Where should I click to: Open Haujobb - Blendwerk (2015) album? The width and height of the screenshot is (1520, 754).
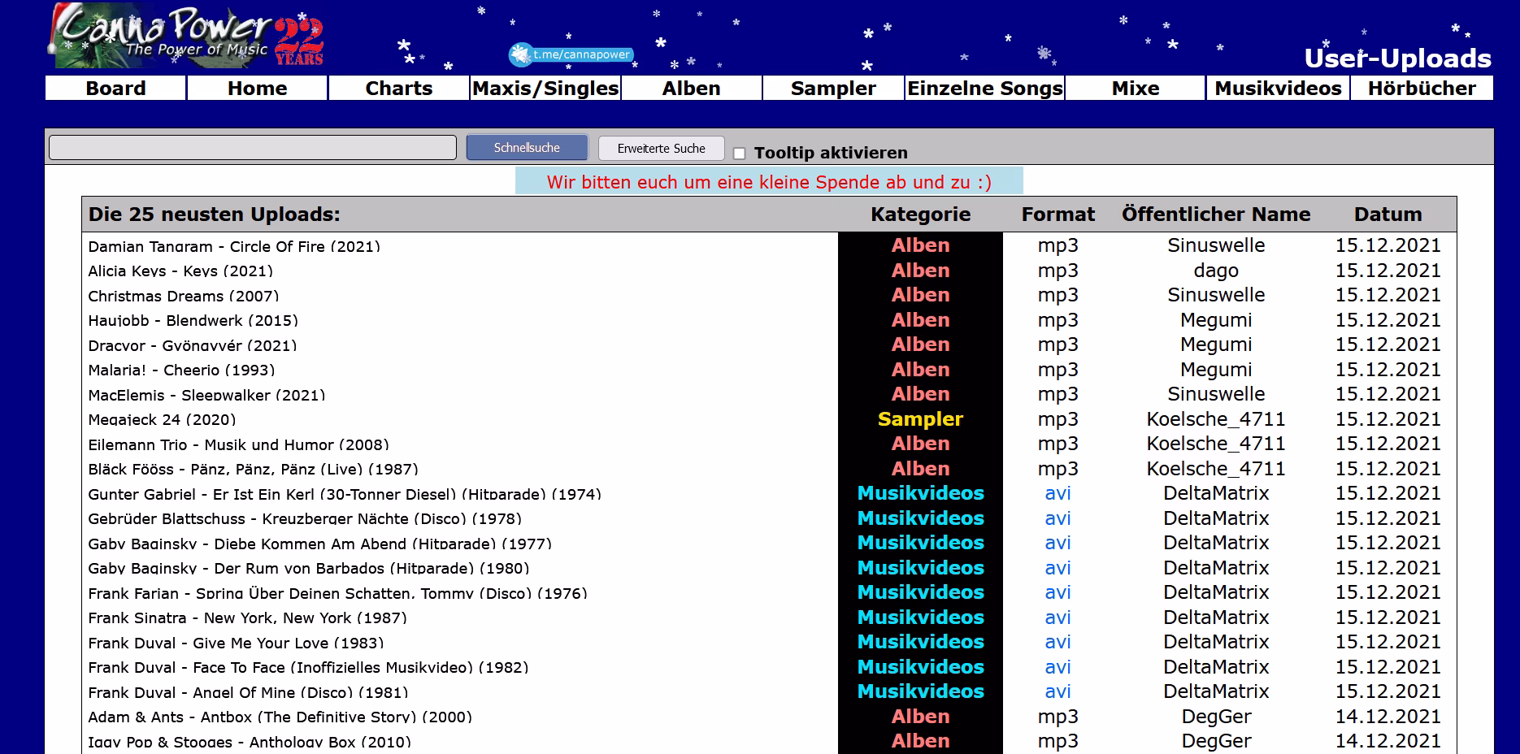tap(193, 321)
